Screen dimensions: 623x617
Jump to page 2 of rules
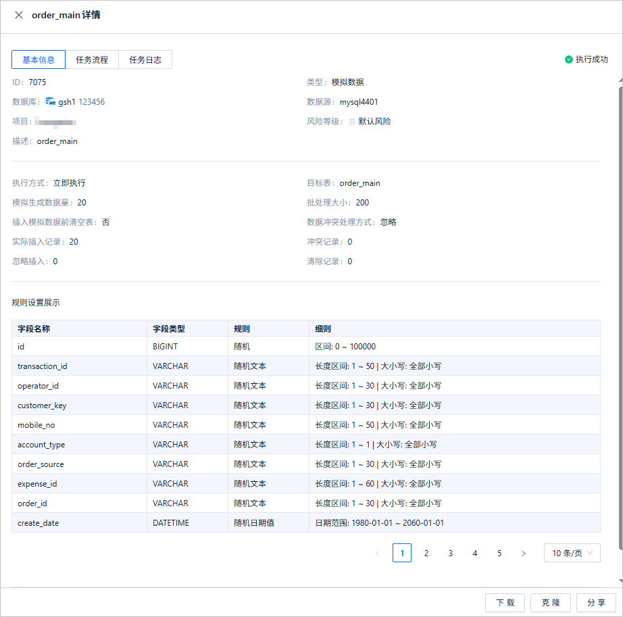pos(426,553)
